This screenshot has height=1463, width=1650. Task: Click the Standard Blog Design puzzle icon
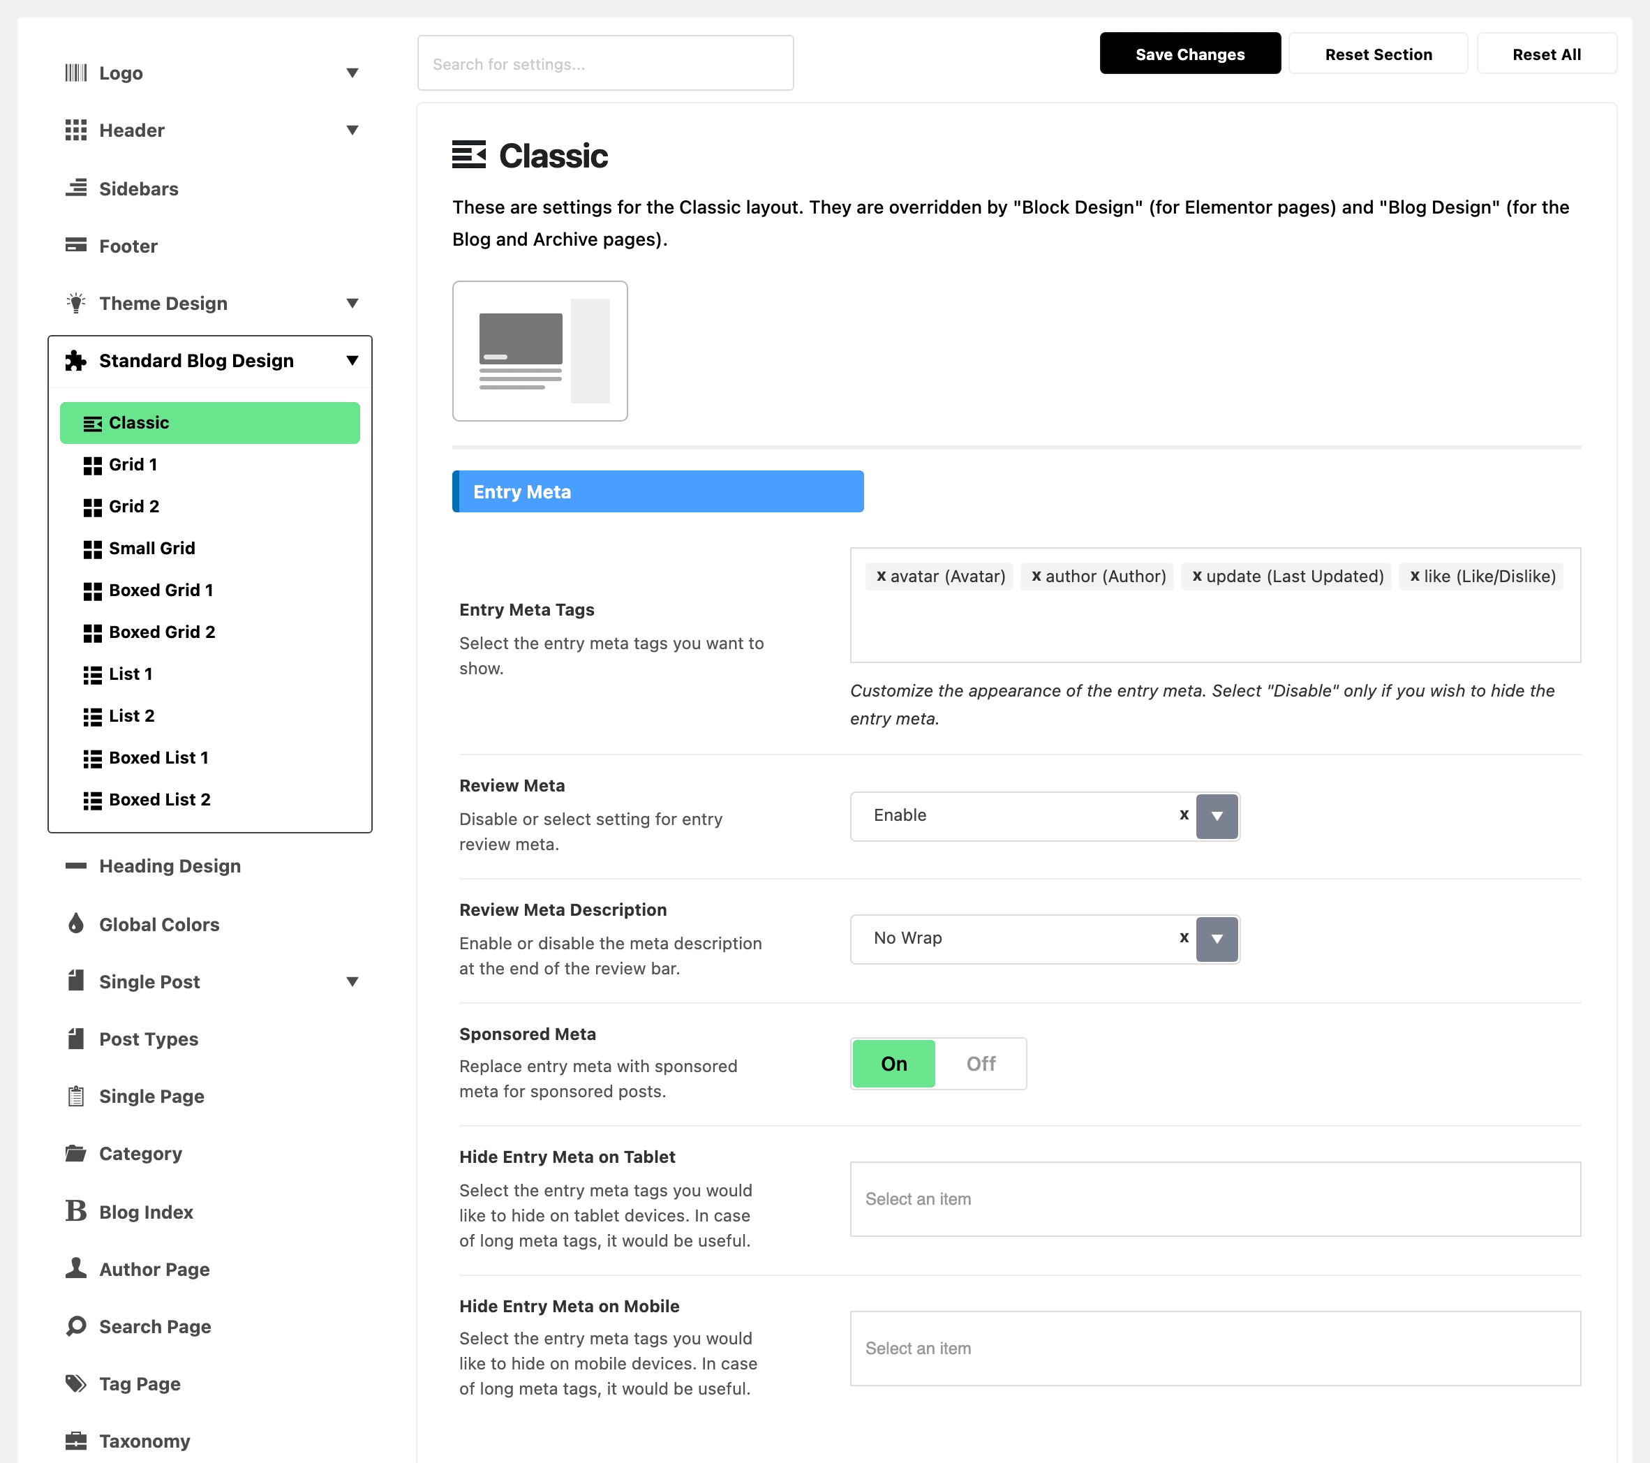point(76,360)
